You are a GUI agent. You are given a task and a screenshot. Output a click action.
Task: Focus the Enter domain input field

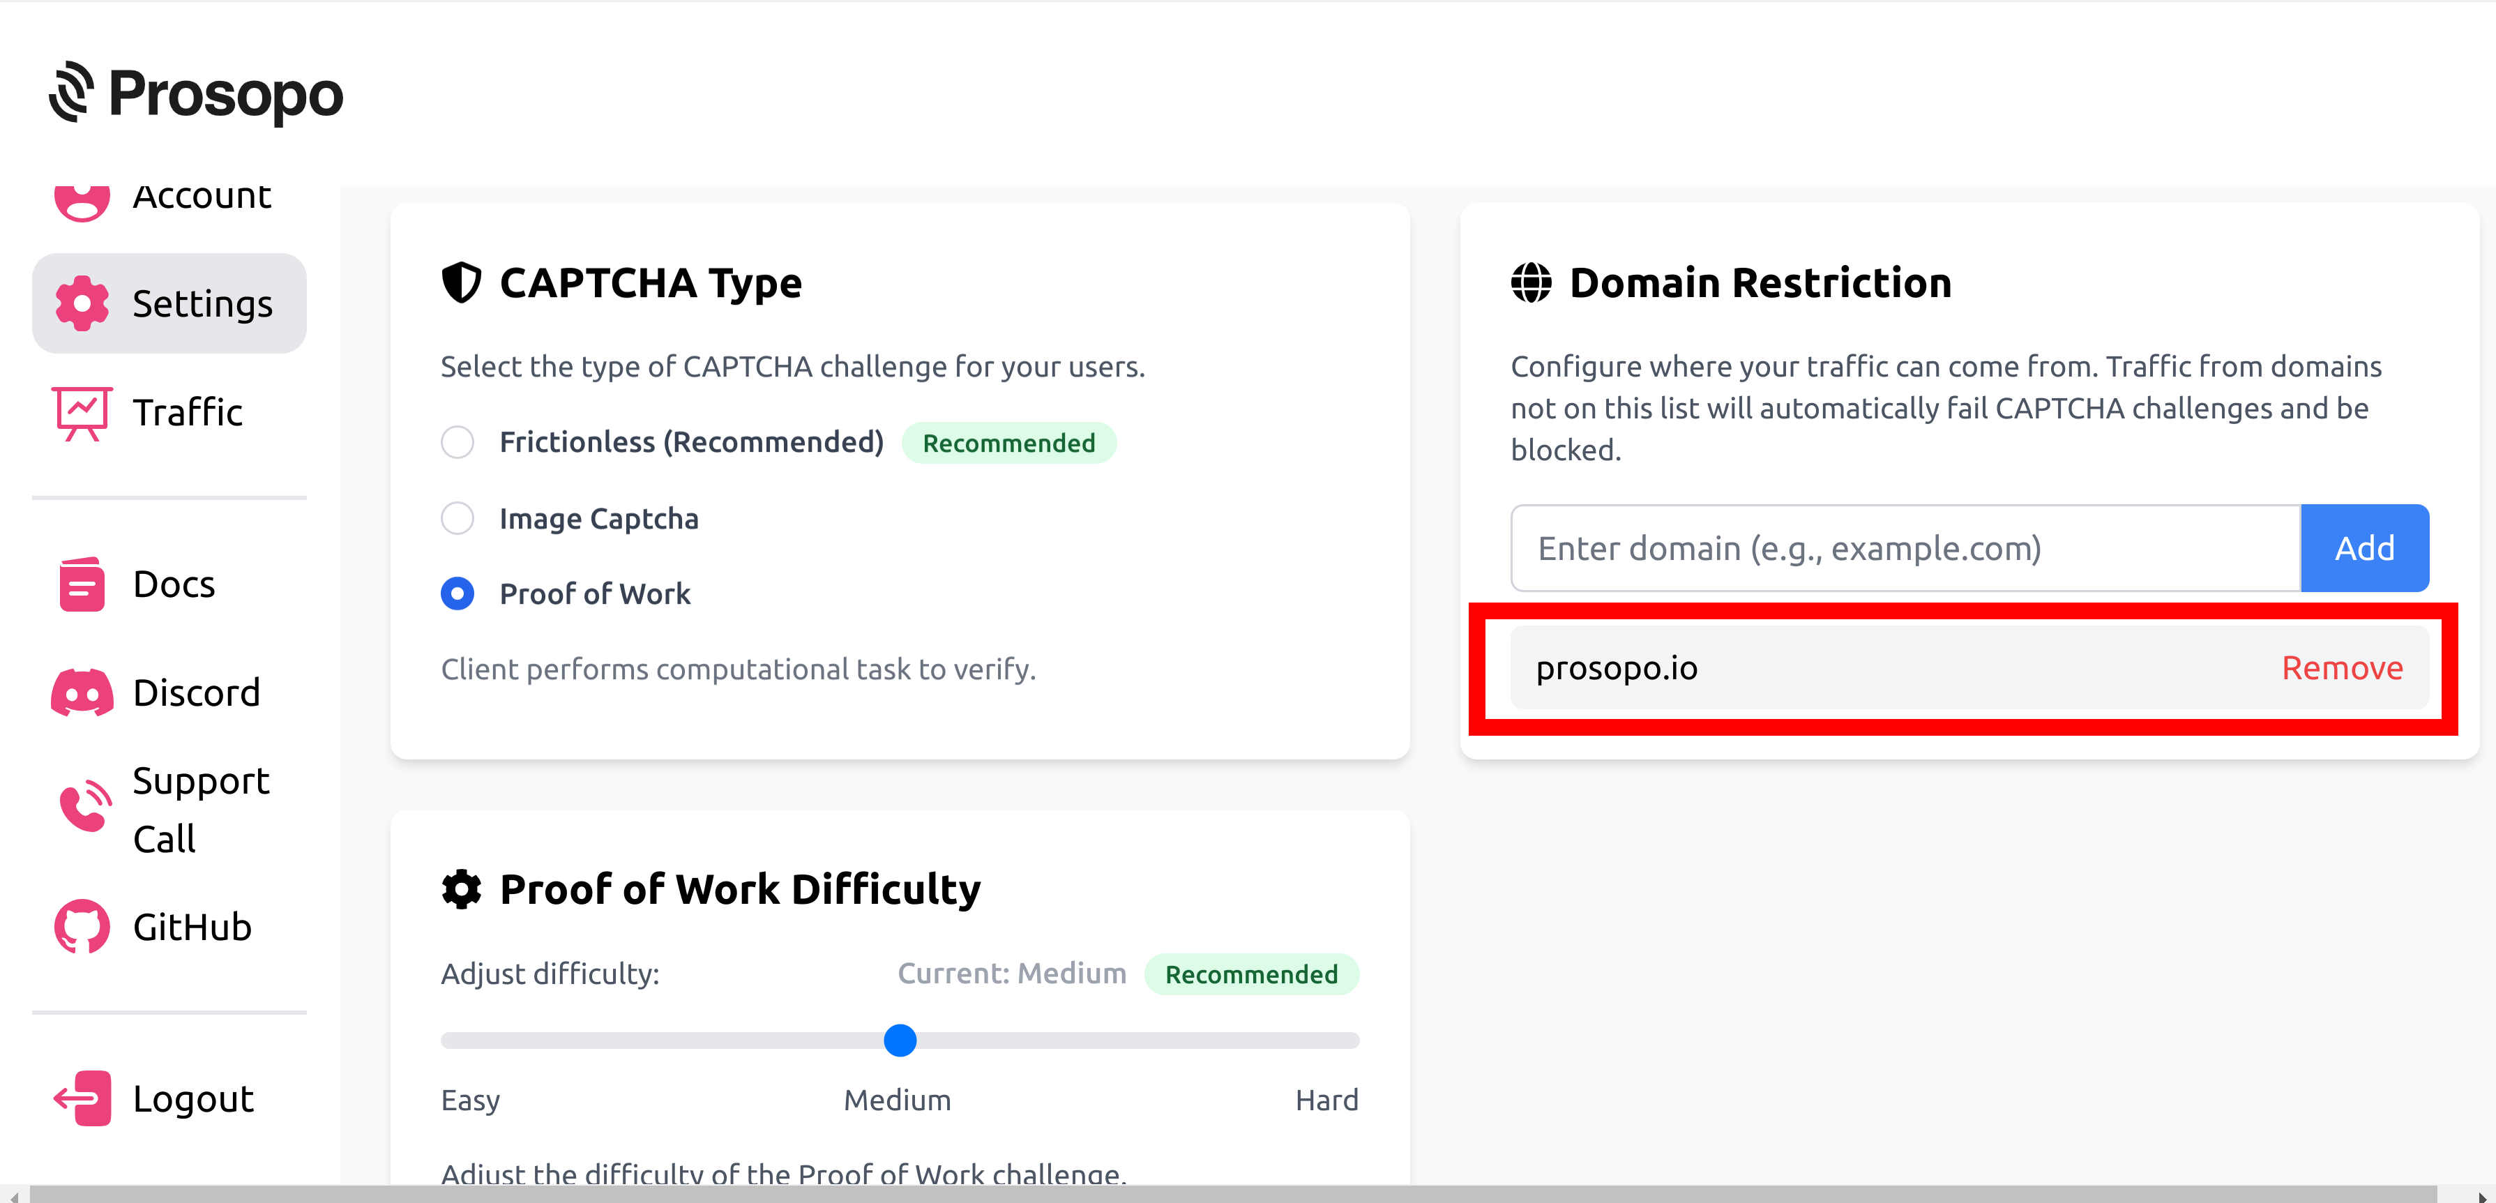1906,548
